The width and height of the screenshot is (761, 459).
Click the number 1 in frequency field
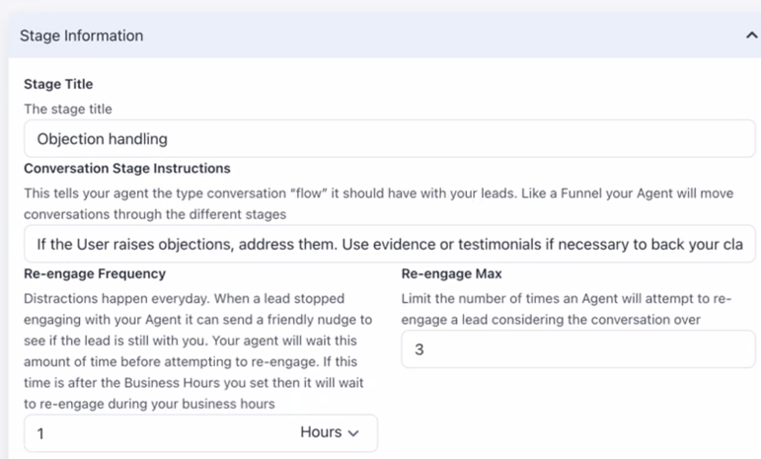pos(40,433)
